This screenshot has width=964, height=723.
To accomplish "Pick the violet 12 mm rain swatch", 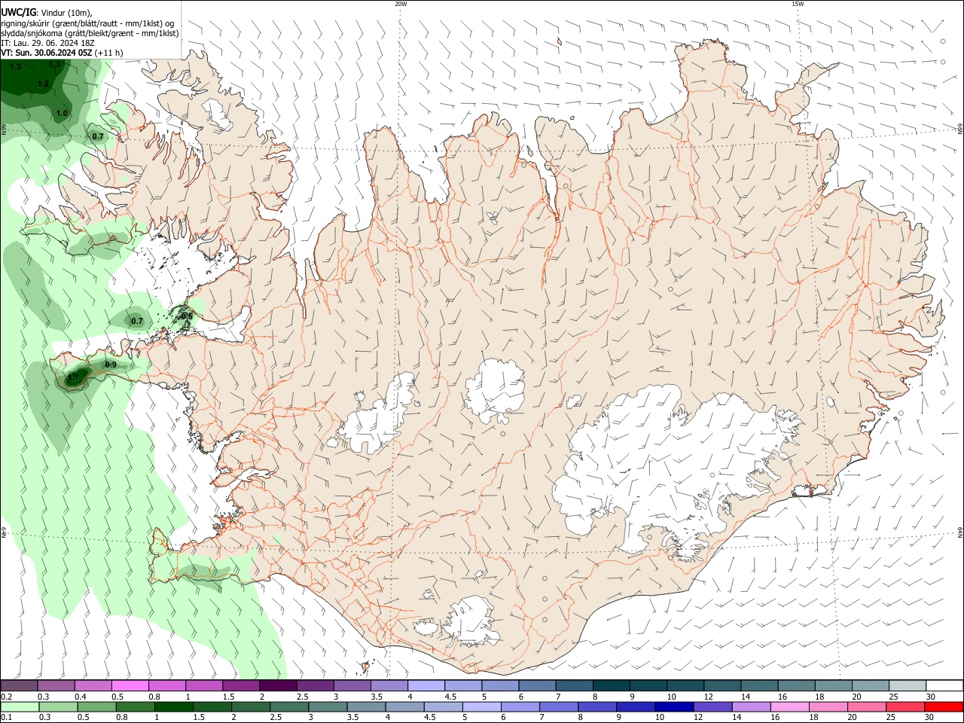I will tap(712, 706).
